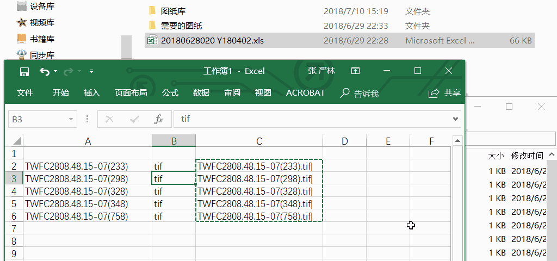This screenshot has width=557, height=261.
Task: Click the Enter checkmark in formula bar
Action: [134, 119]
